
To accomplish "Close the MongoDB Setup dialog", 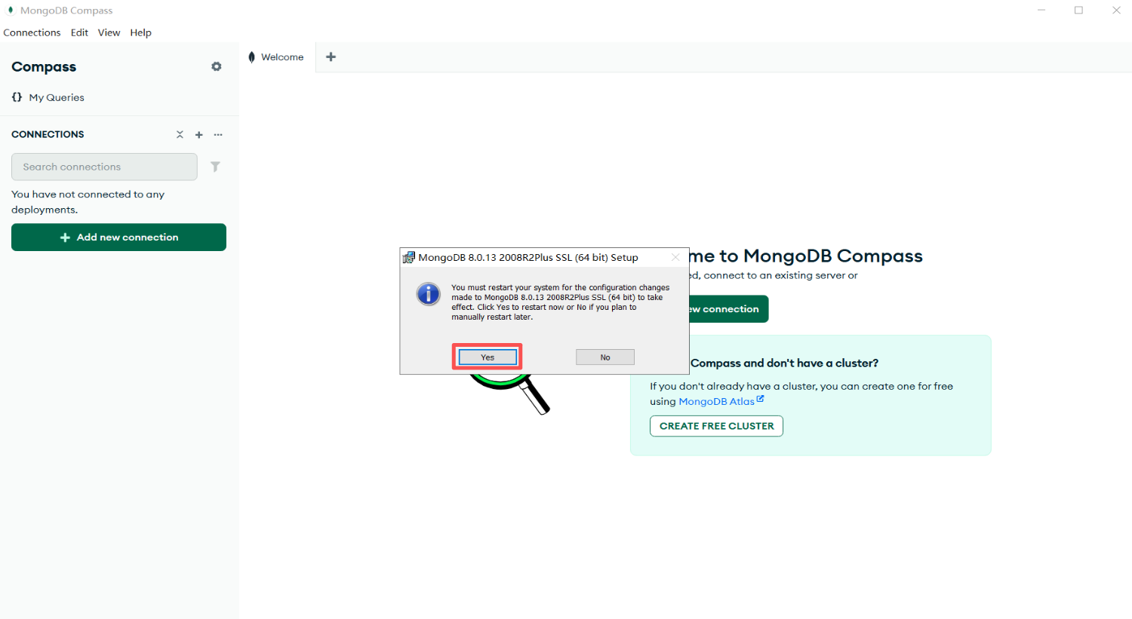I will tap(675, 257).
